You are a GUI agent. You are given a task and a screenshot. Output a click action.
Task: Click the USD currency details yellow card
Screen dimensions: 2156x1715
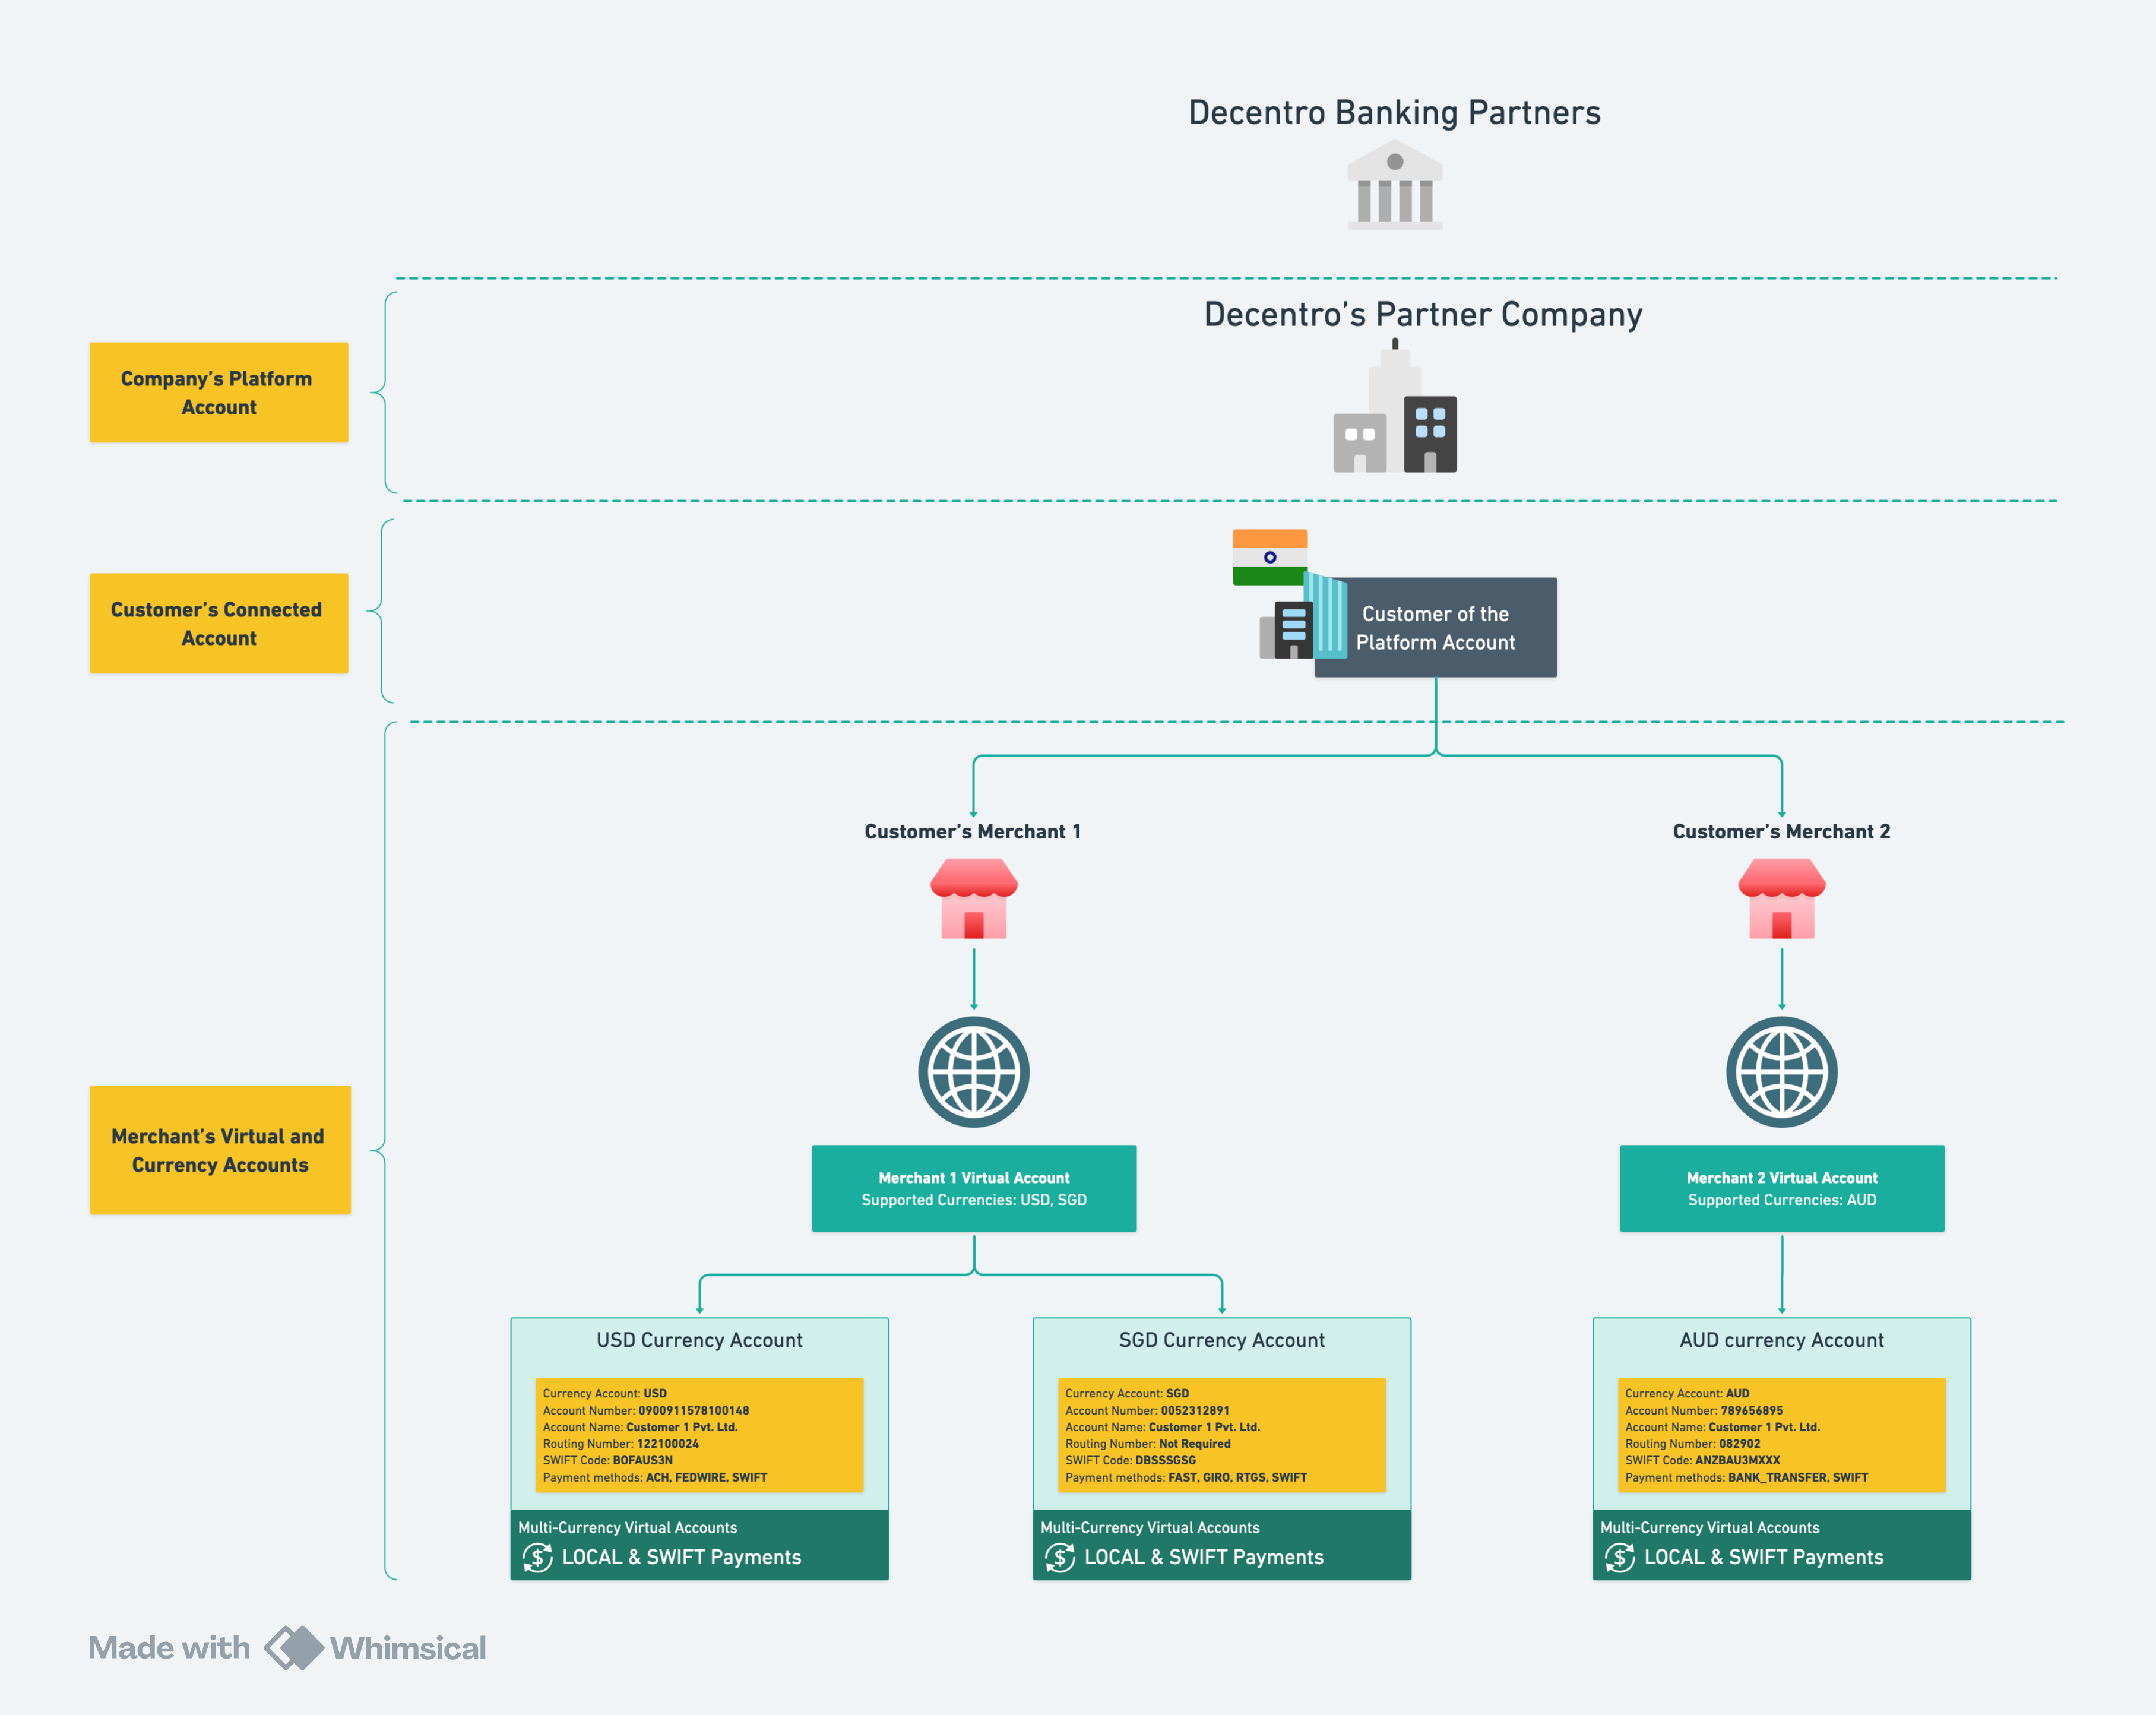click(x=699, y=1435)
